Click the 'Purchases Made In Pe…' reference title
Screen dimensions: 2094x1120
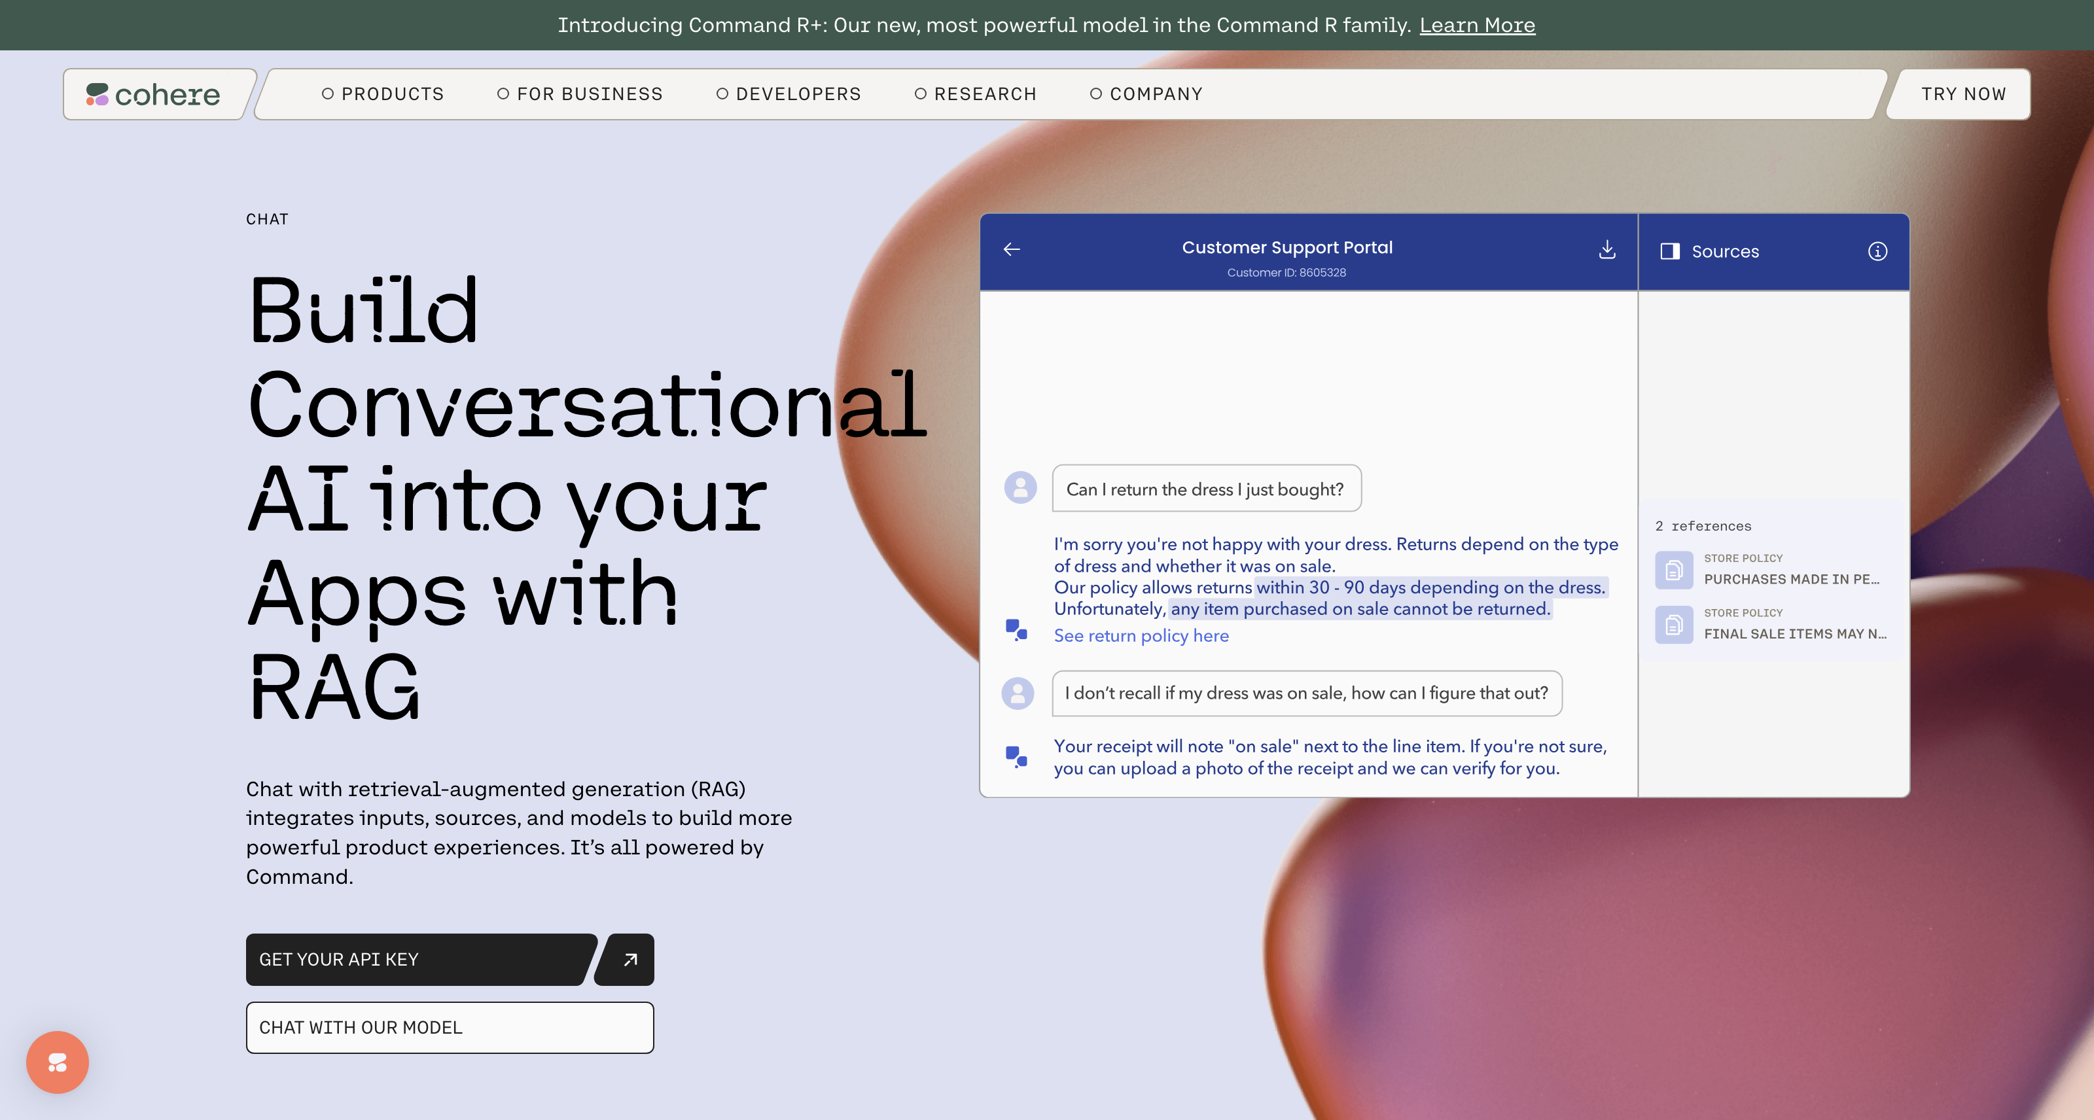[1792, 579]
